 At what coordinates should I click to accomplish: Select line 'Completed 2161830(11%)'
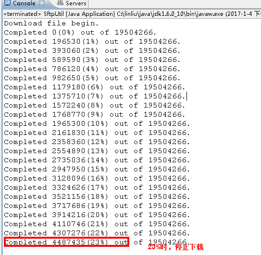pos(97,133)
